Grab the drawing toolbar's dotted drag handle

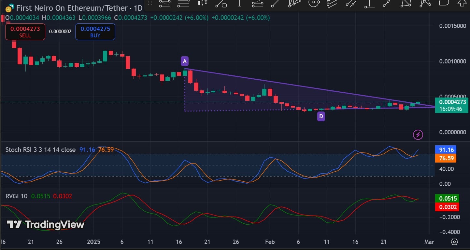tap(150, 3)
